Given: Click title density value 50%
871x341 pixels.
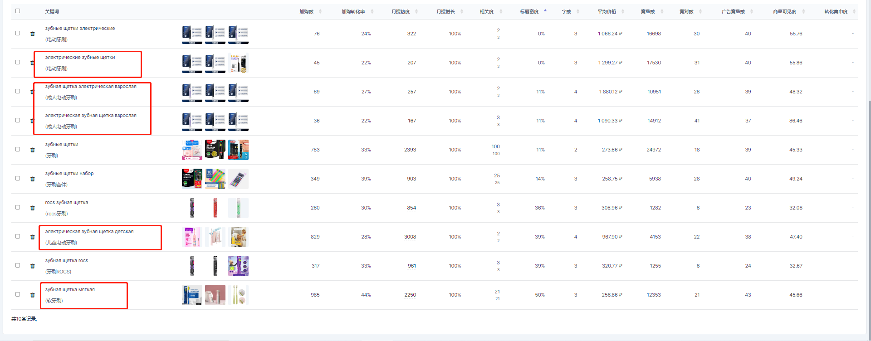Looking at the screenshot, I should coord(540,295).
